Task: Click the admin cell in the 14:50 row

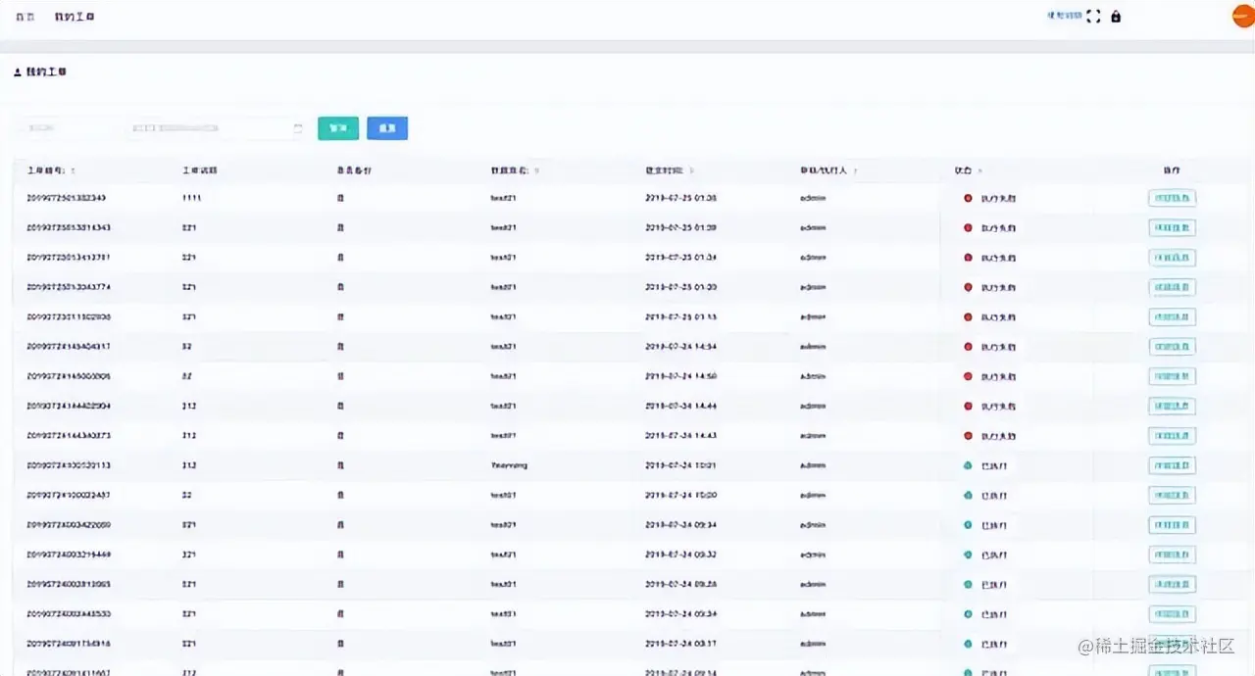Action: pos(813,376)
